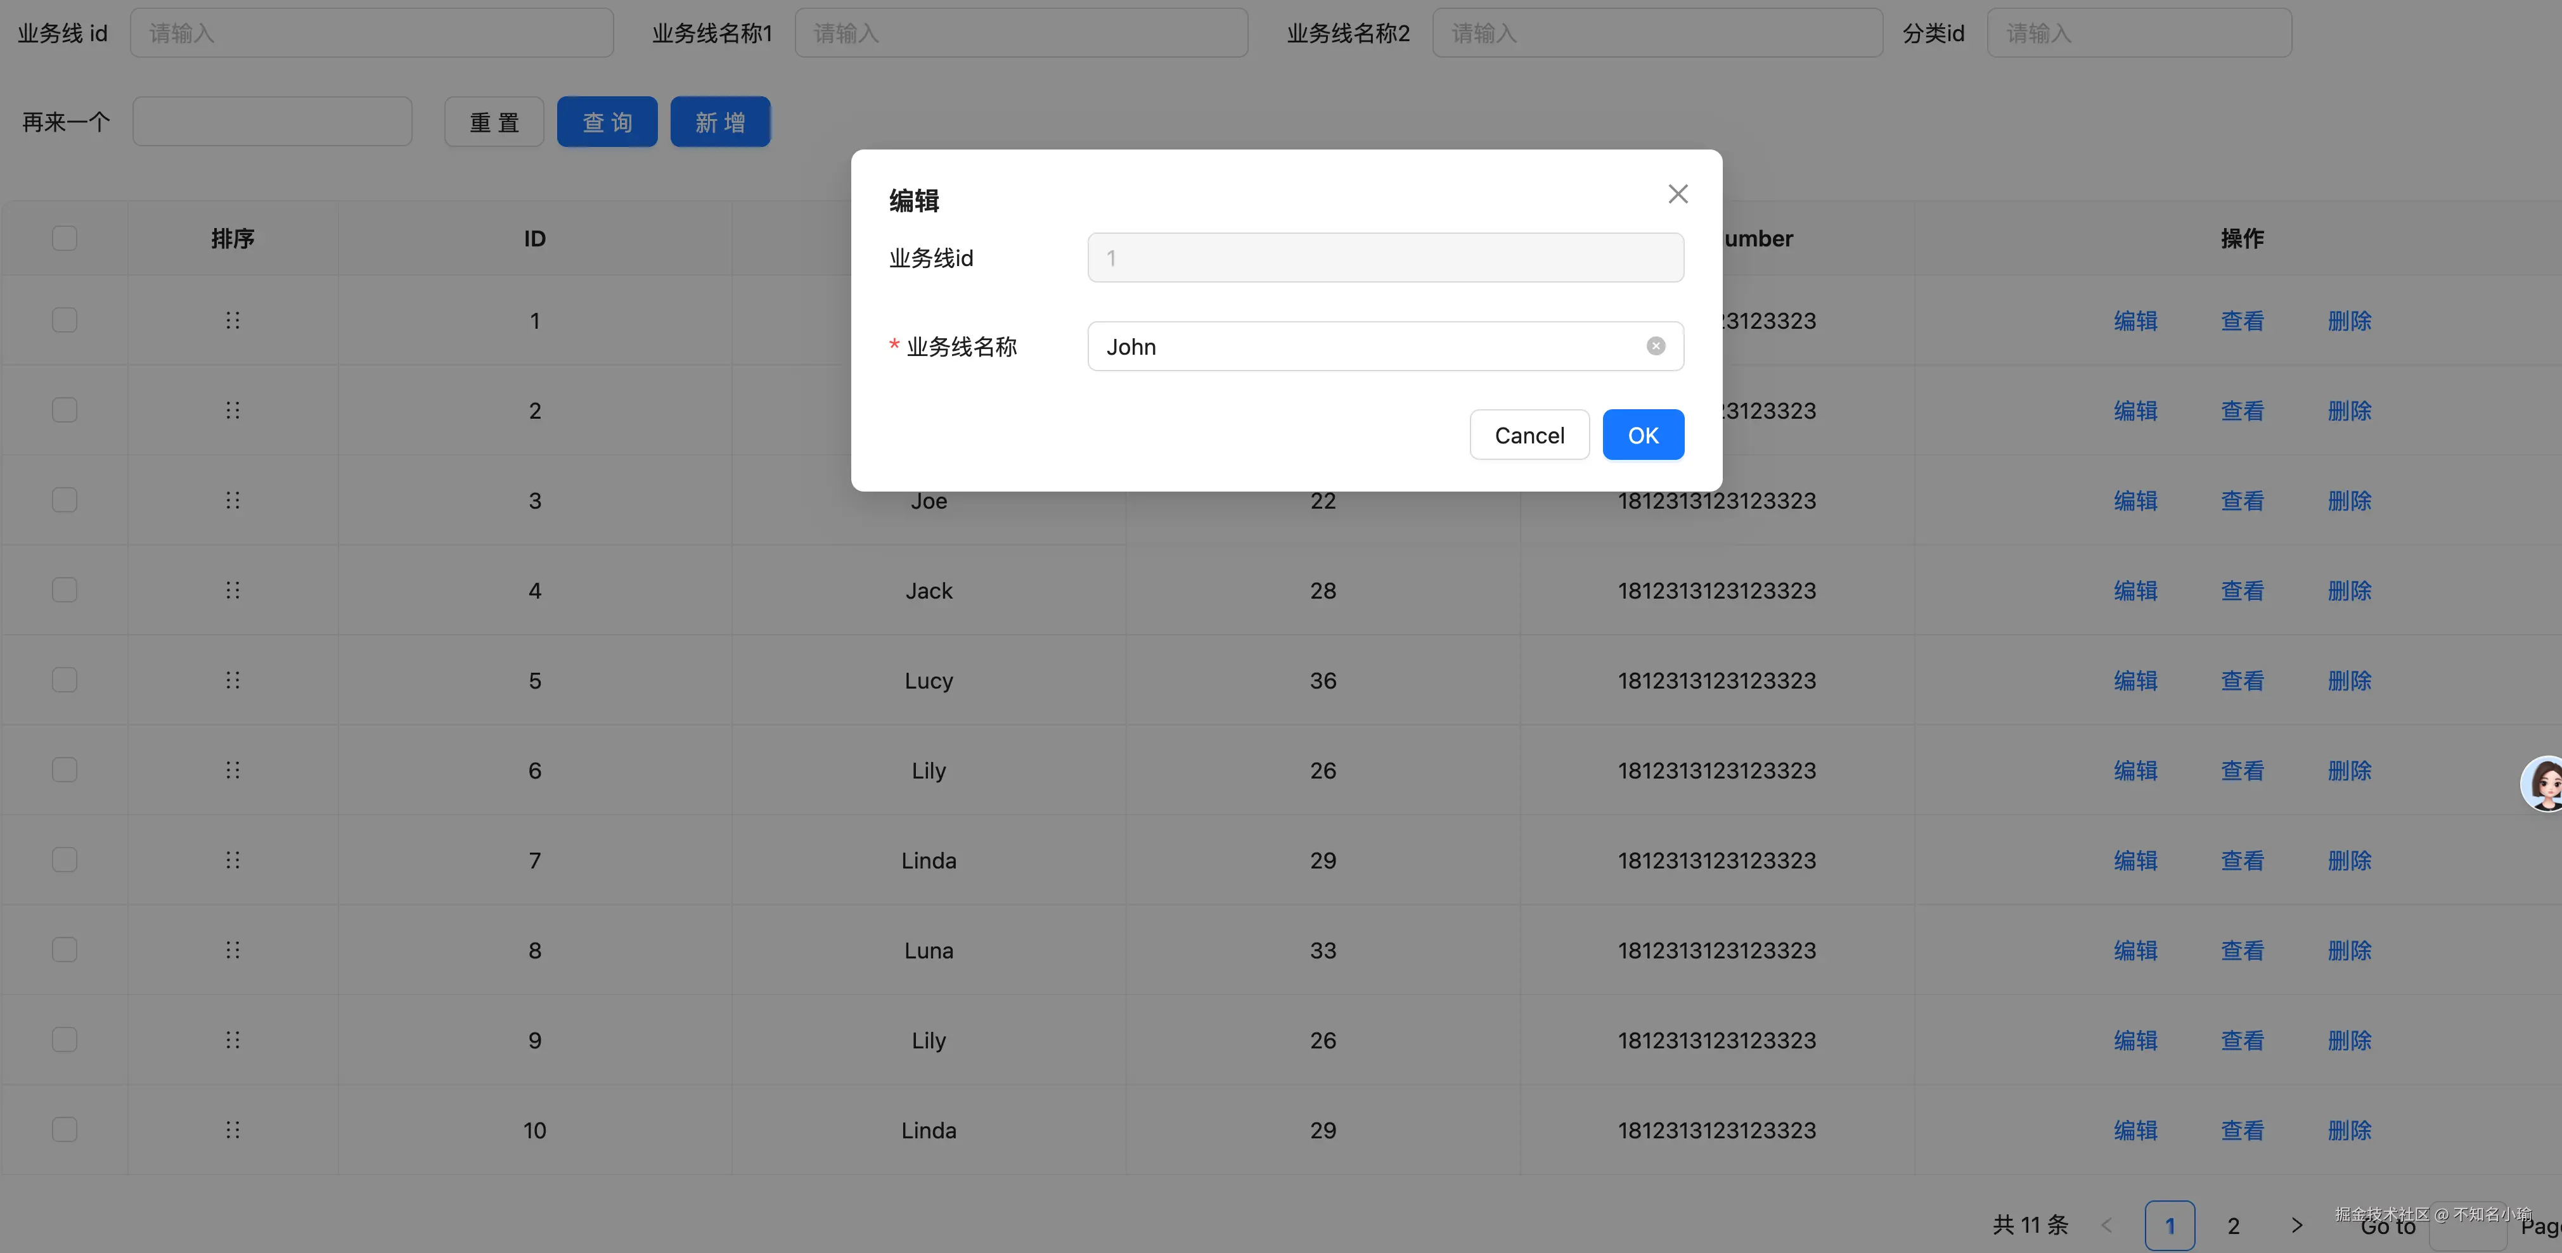
Task: Check the checkbox for row with ID 7
Action: point(65,860)
